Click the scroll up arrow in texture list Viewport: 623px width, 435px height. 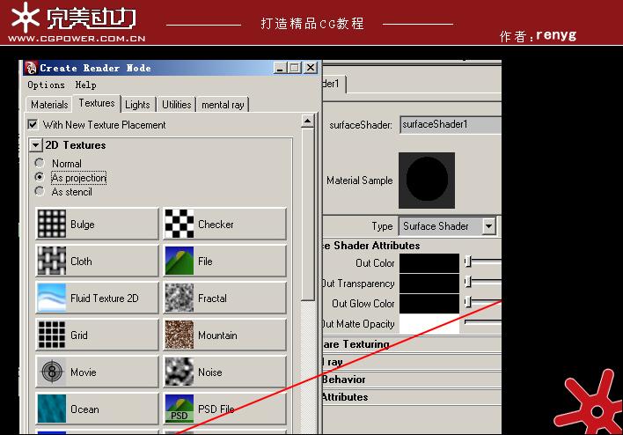click(x=307, y=121)
